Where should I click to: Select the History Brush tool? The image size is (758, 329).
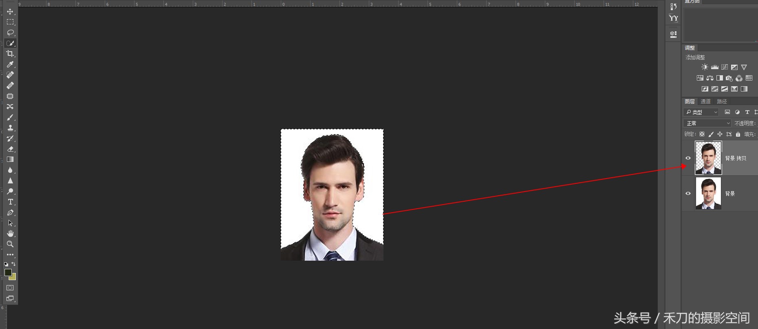tap(10, 138)
